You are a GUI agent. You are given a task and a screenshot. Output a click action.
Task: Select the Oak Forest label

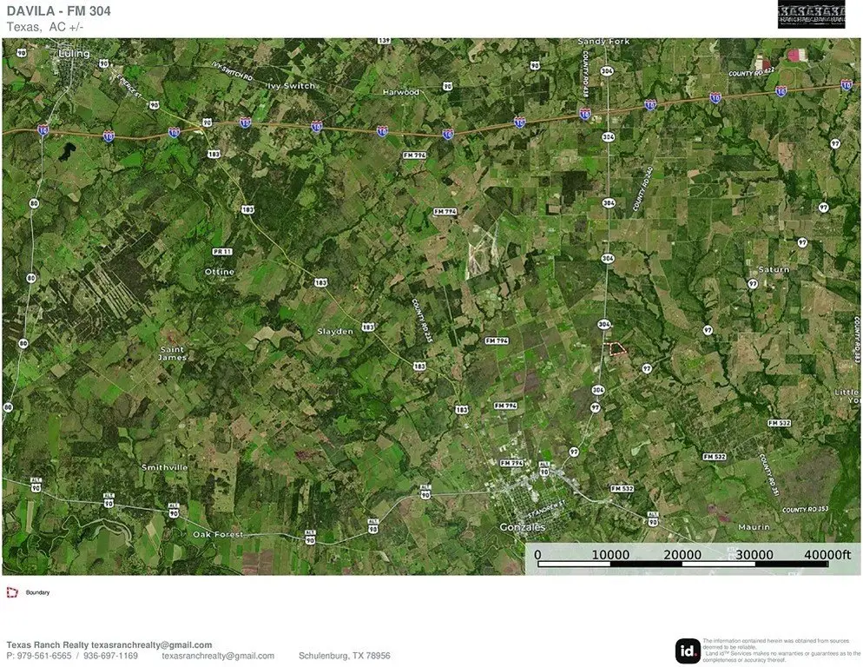(x=218, y=534)
